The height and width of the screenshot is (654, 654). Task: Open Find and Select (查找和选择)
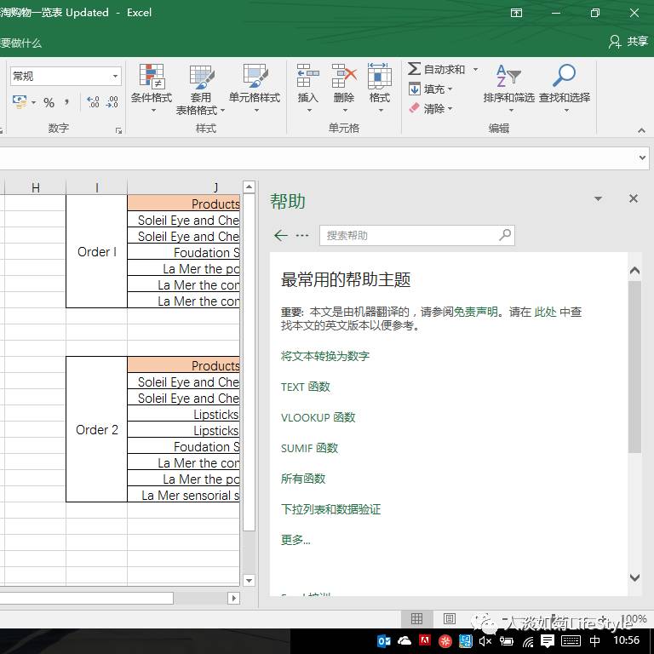click(565, 89)
